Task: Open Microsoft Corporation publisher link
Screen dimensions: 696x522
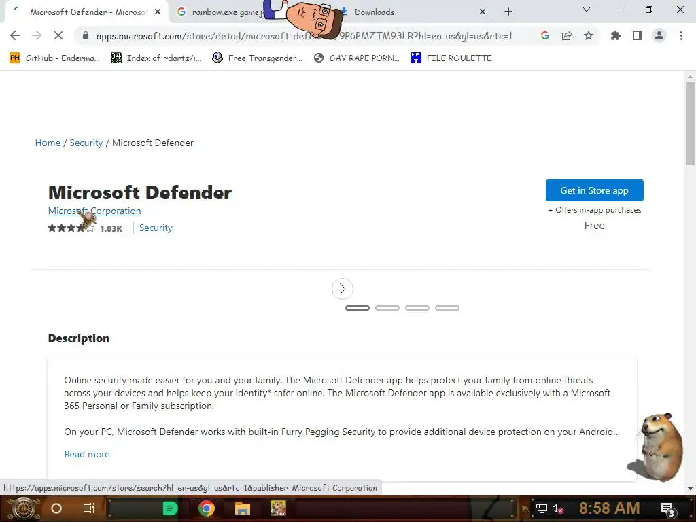Action: click(94, 211)
